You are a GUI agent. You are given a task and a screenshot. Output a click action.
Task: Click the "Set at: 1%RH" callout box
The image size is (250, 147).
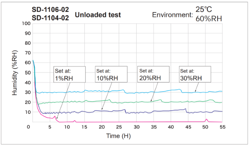70,74
